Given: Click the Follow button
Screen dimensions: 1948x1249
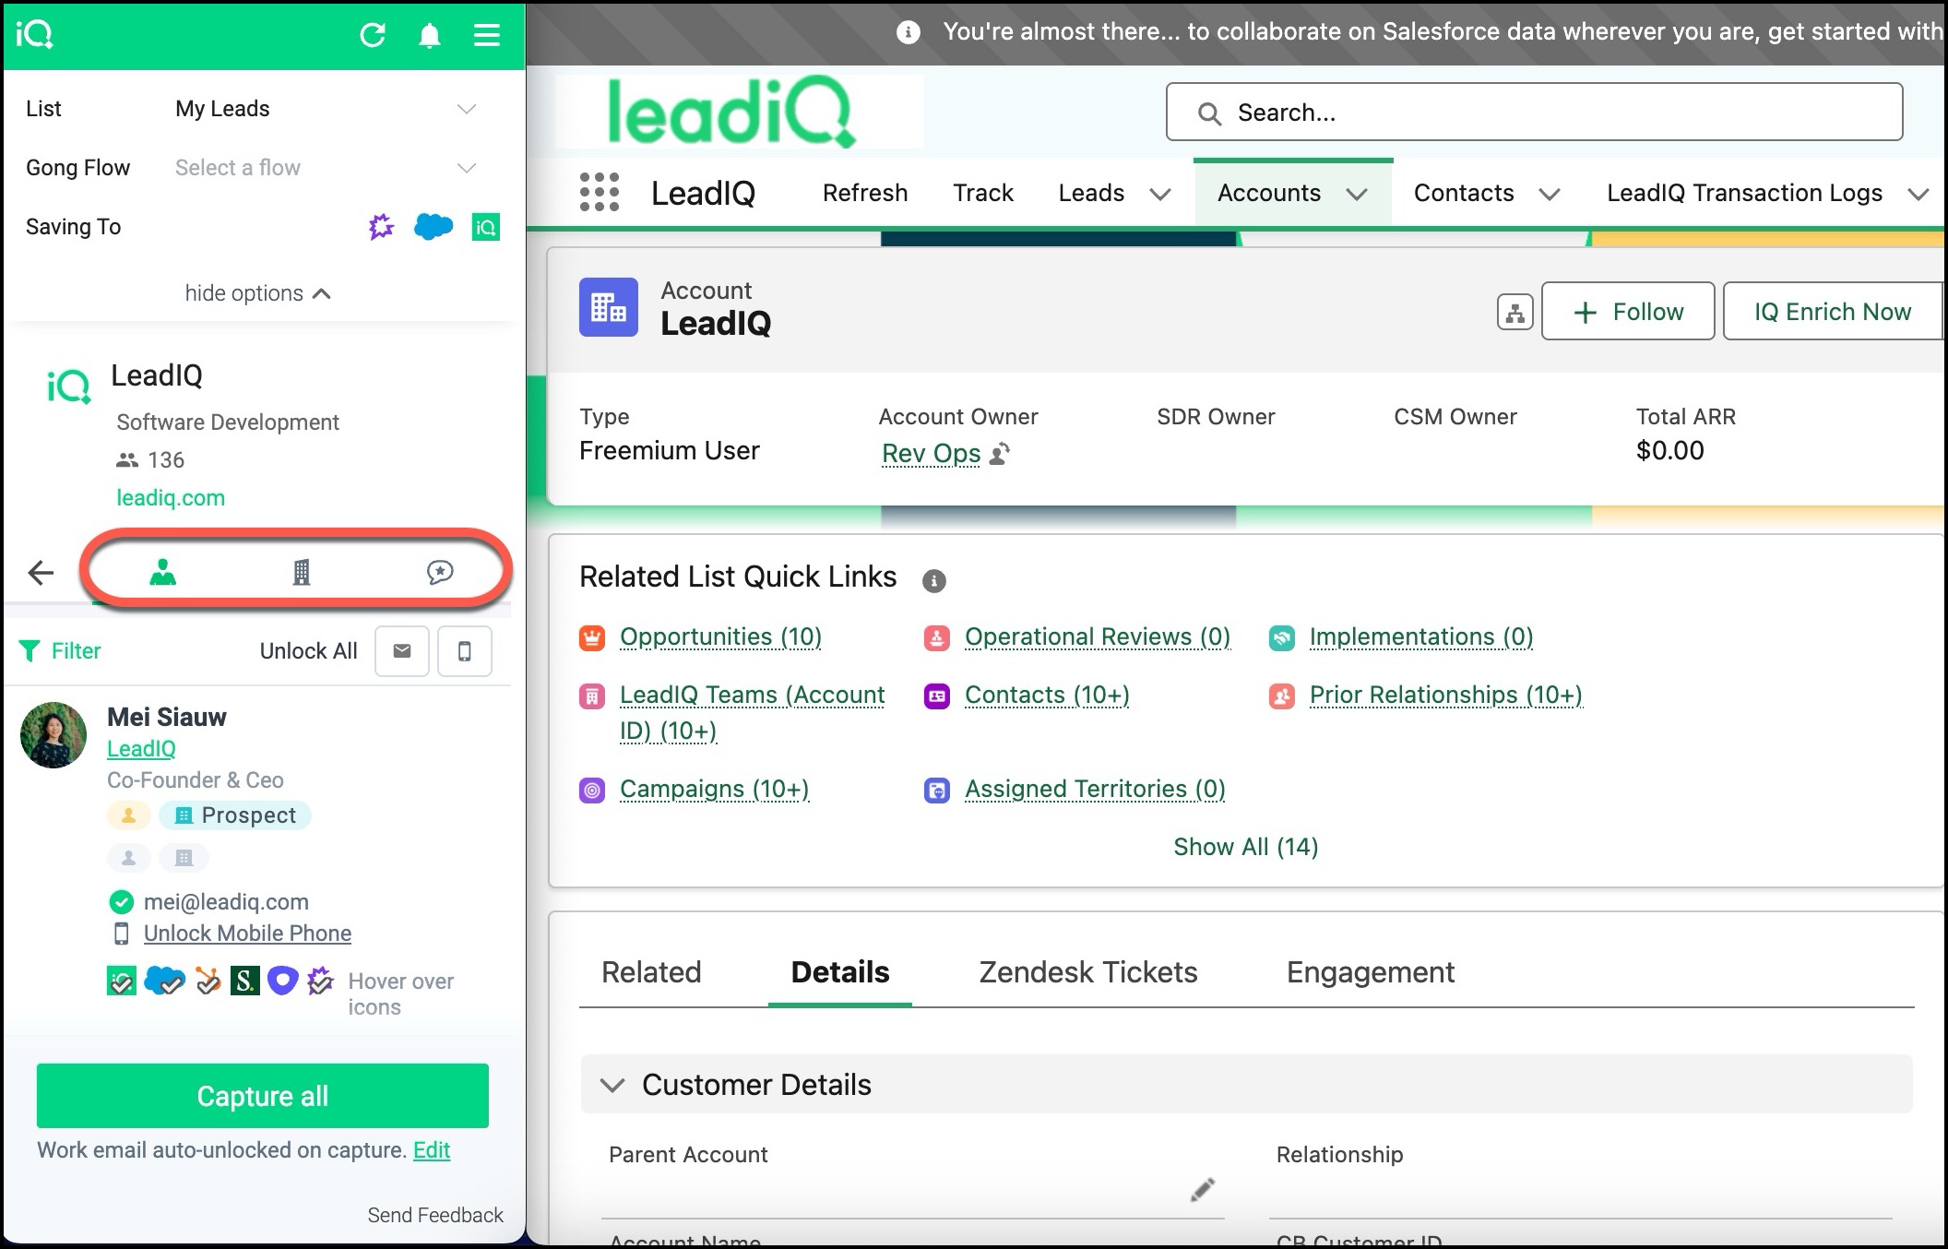Looking at the screenshot, I should (1628, 312).
